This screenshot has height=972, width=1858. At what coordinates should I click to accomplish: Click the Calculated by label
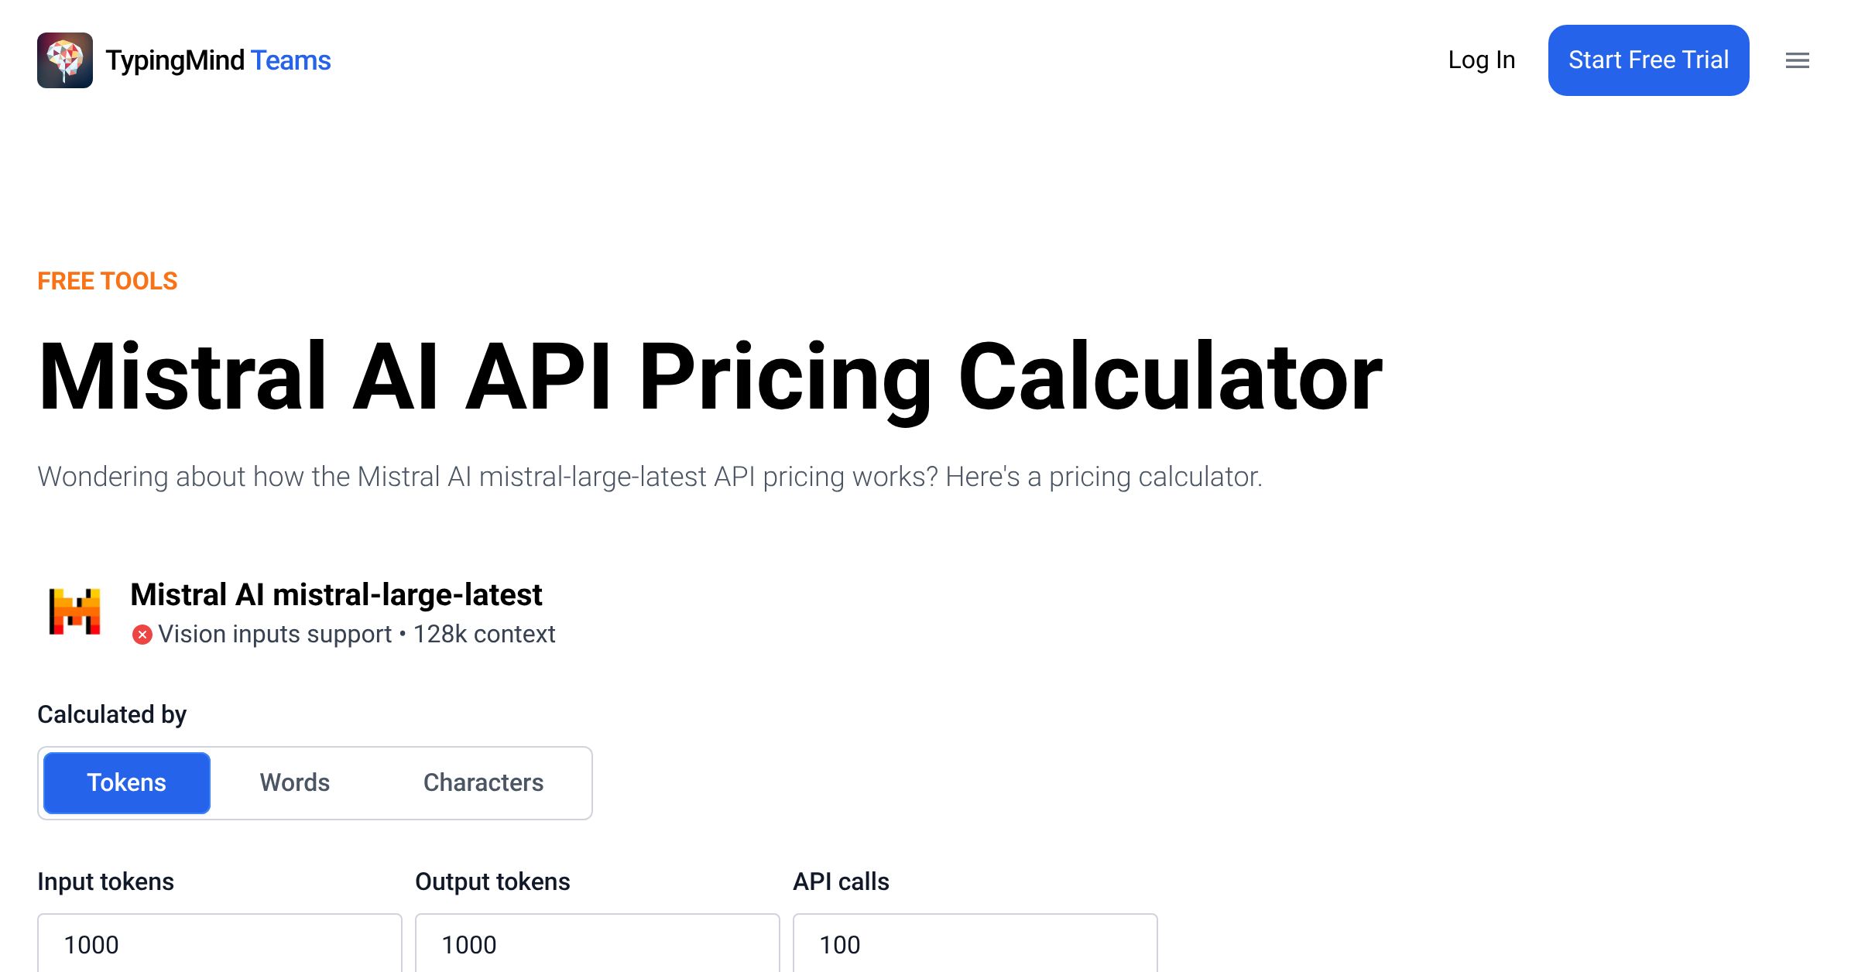(x=112, y=714)
